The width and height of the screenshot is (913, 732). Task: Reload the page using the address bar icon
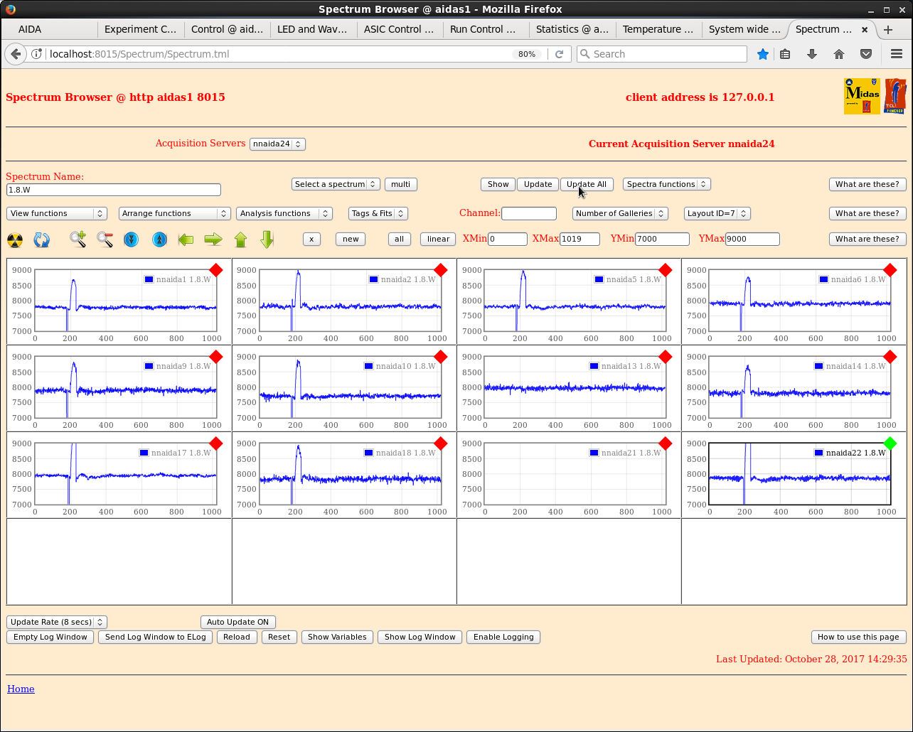click(x=560, y=54)
